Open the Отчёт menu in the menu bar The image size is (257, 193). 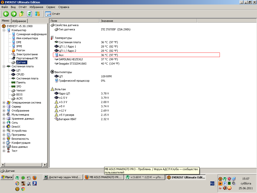[x=23, y=7]
